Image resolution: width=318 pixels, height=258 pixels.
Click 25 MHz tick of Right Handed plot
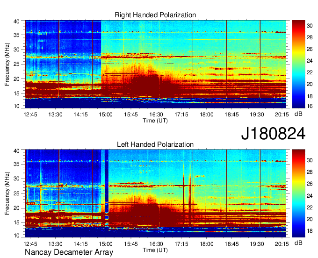click(x=16, y=64)
